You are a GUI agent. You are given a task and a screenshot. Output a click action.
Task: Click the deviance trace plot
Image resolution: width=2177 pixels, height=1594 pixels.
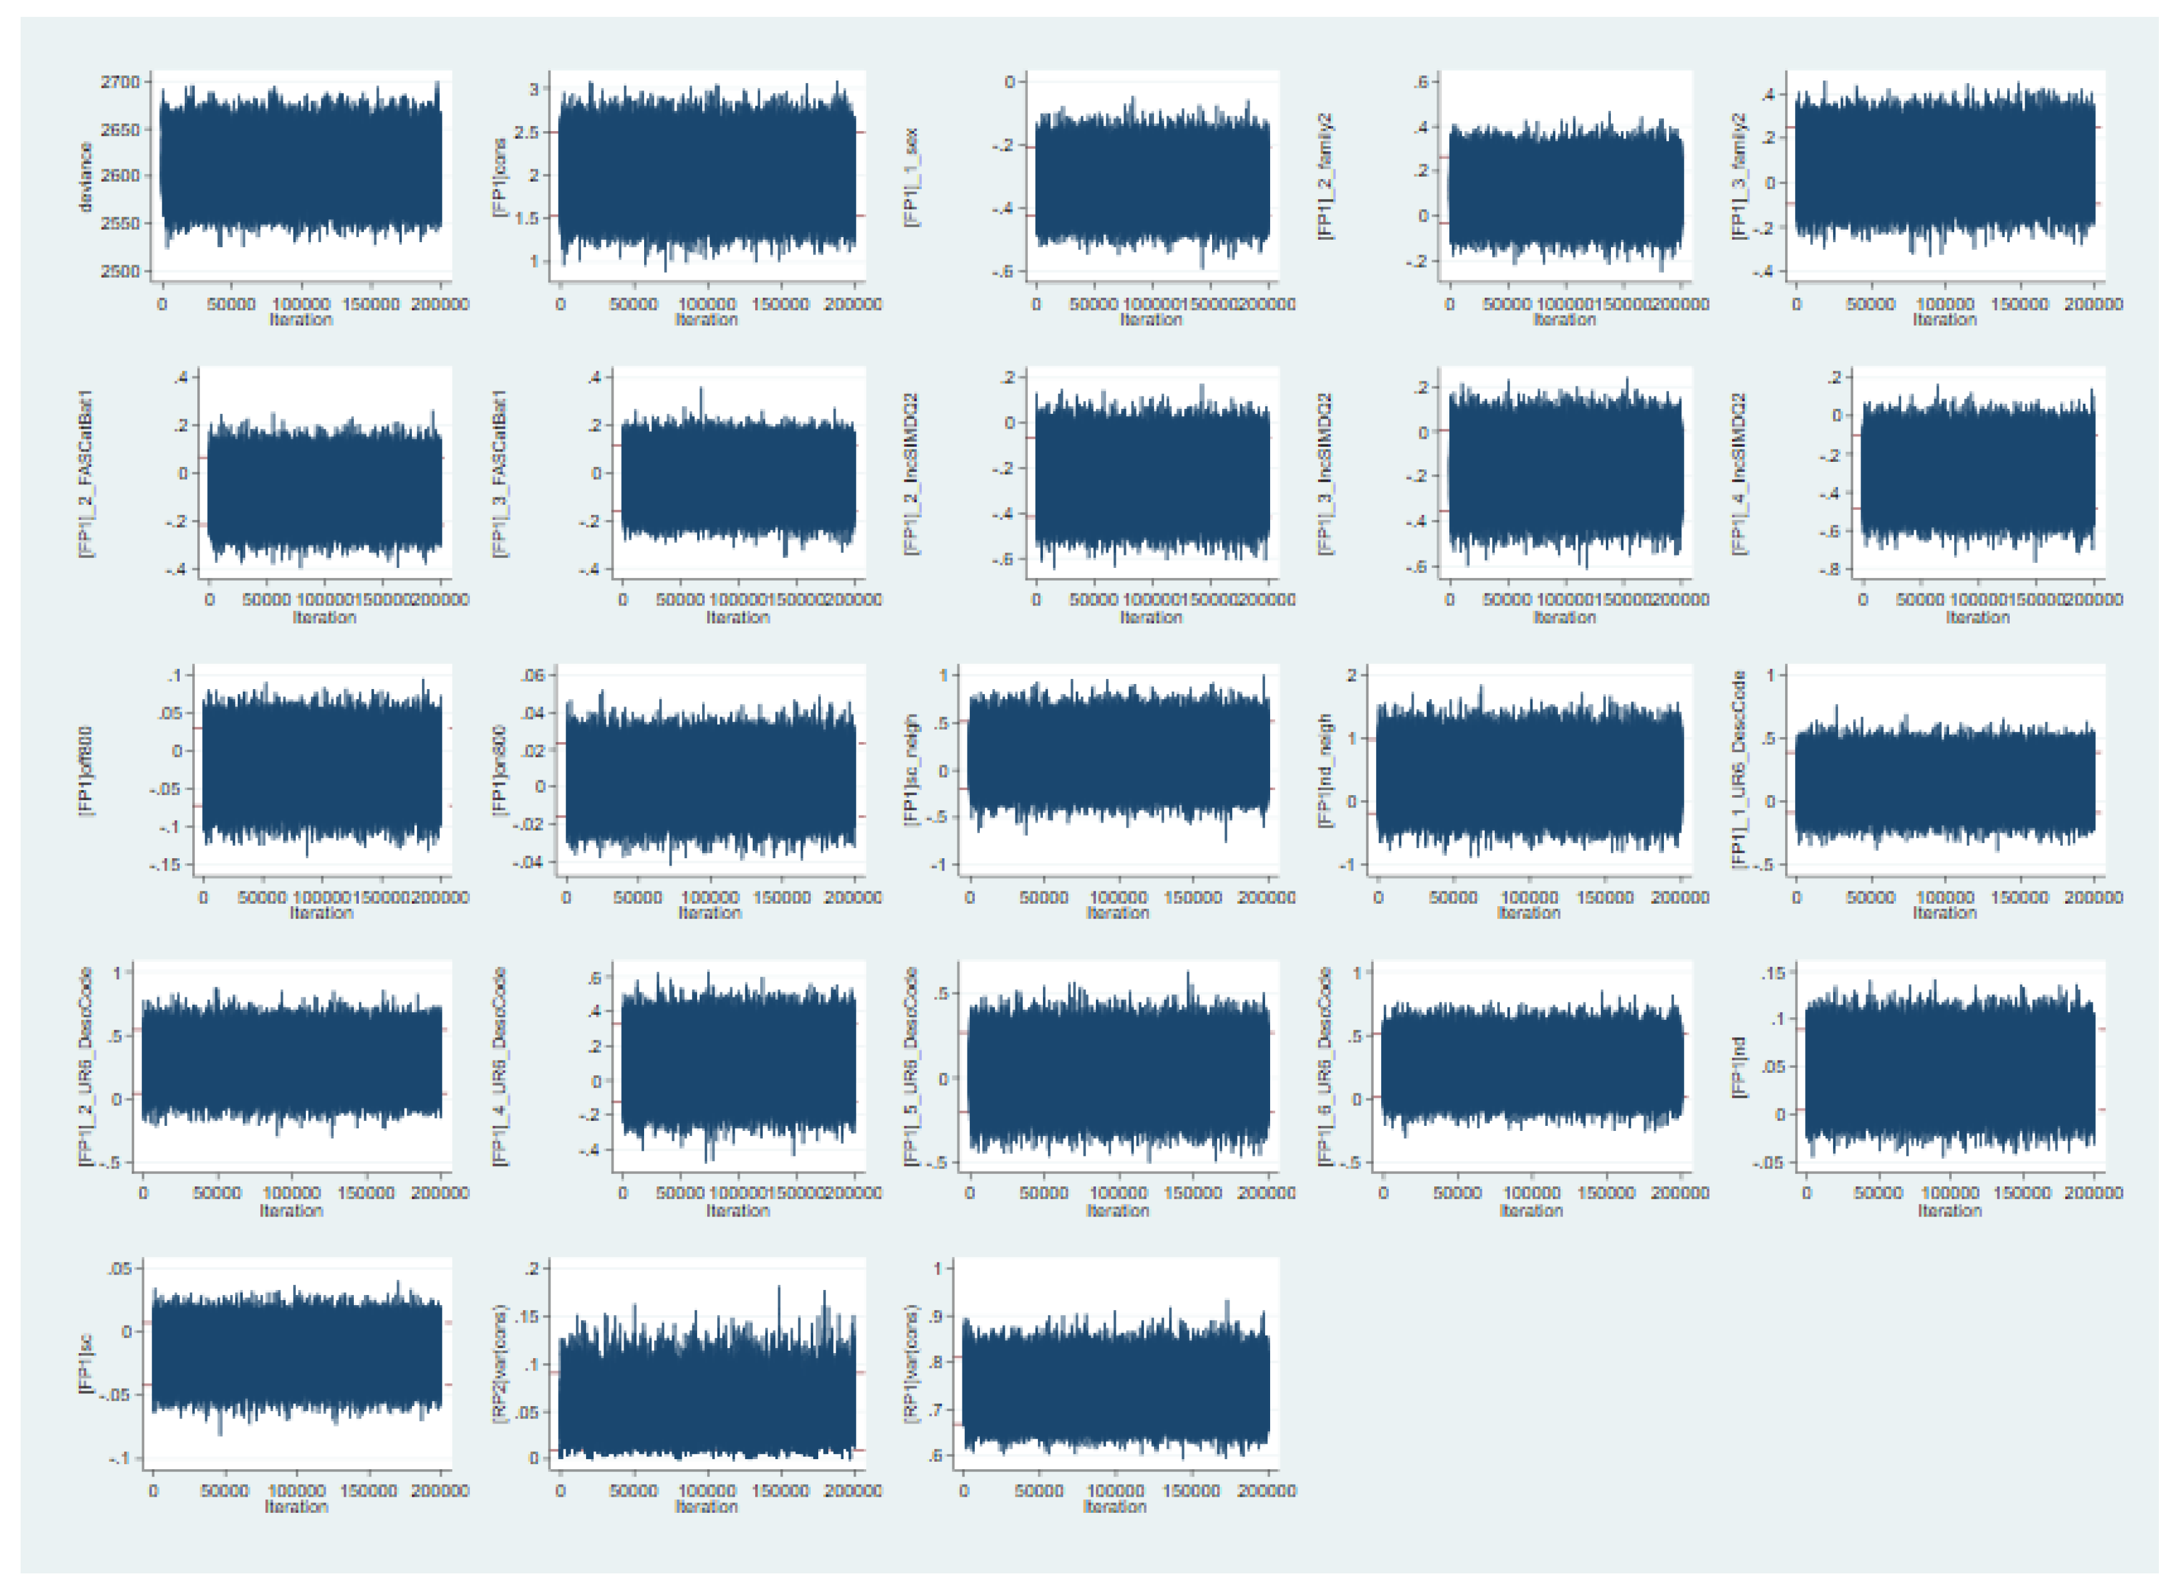tap(301, 175)
